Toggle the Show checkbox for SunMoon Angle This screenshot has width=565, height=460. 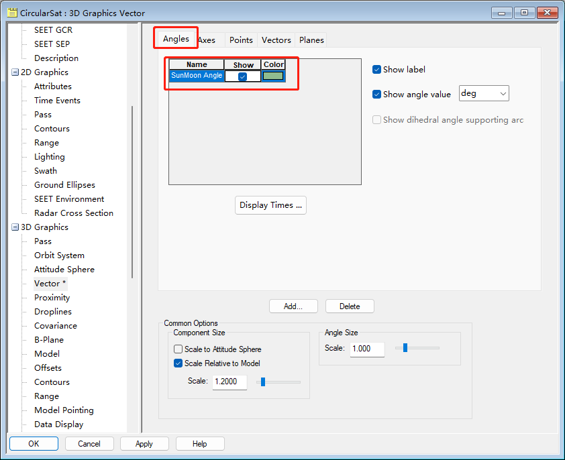tap(242, 75)
